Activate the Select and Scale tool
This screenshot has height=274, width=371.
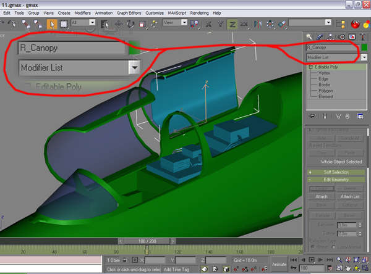click(x=142, y=24)
